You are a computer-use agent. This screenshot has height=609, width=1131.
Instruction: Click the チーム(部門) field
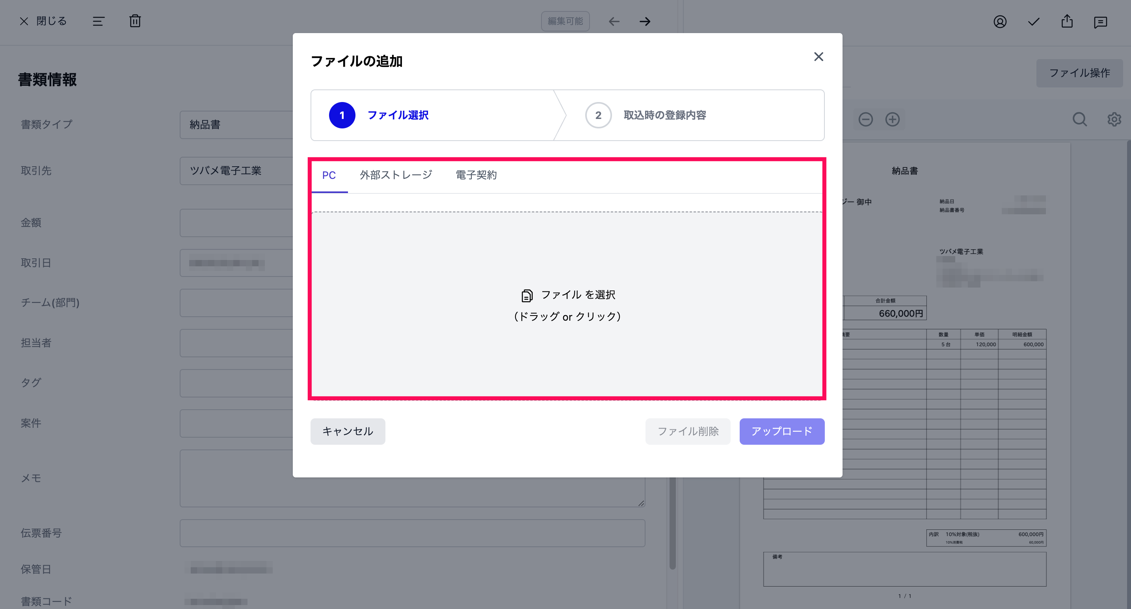(236, 303)
